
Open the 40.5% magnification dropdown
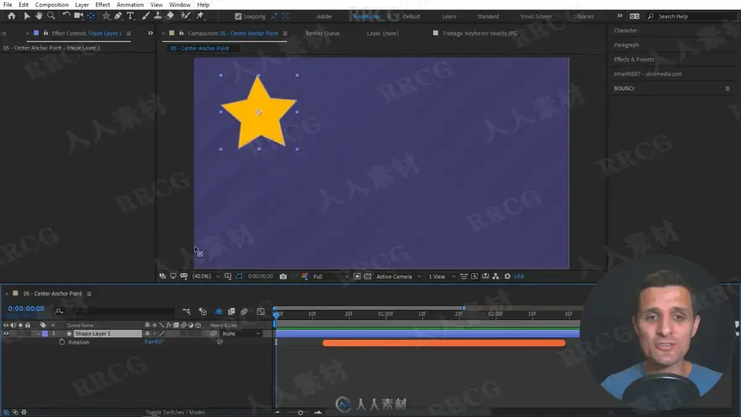pos(206,276)
